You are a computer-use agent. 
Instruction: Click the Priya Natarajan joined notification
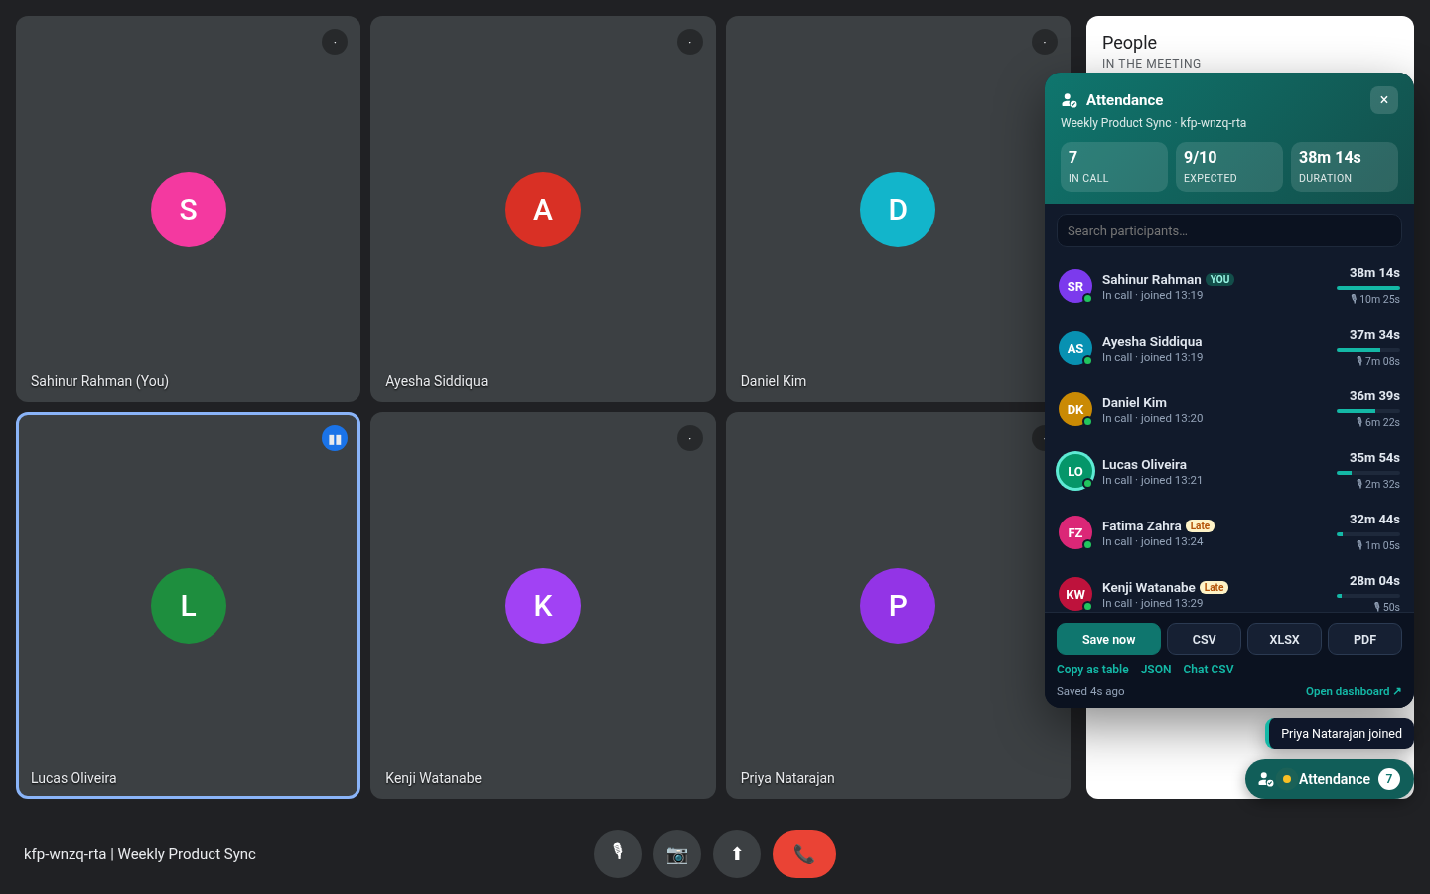coord(1341,734)
